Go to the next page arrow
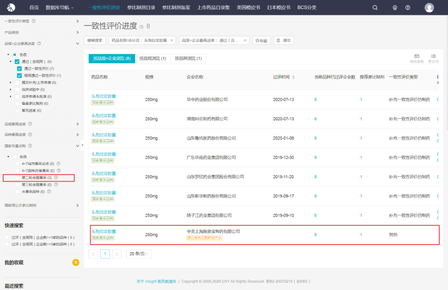This screenshot has width=448, height=290. tap(117, 254)
